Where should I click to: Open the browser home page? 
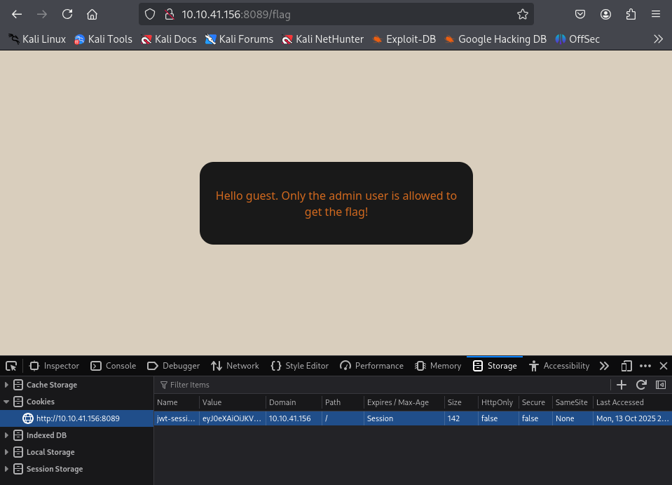click(x=92, y=14)
